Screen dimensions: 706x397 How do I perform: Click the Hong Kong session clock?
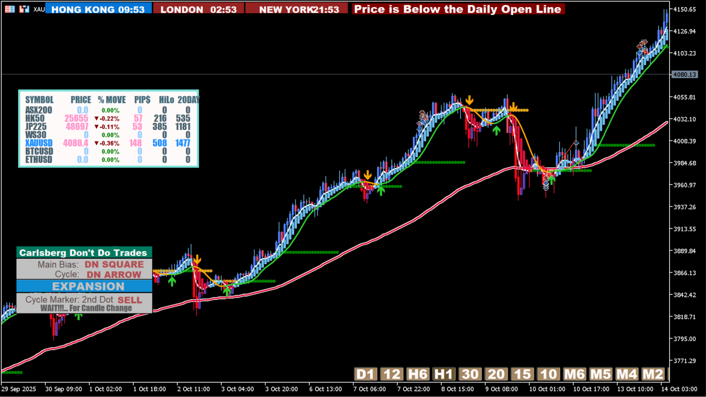(98, 9)
